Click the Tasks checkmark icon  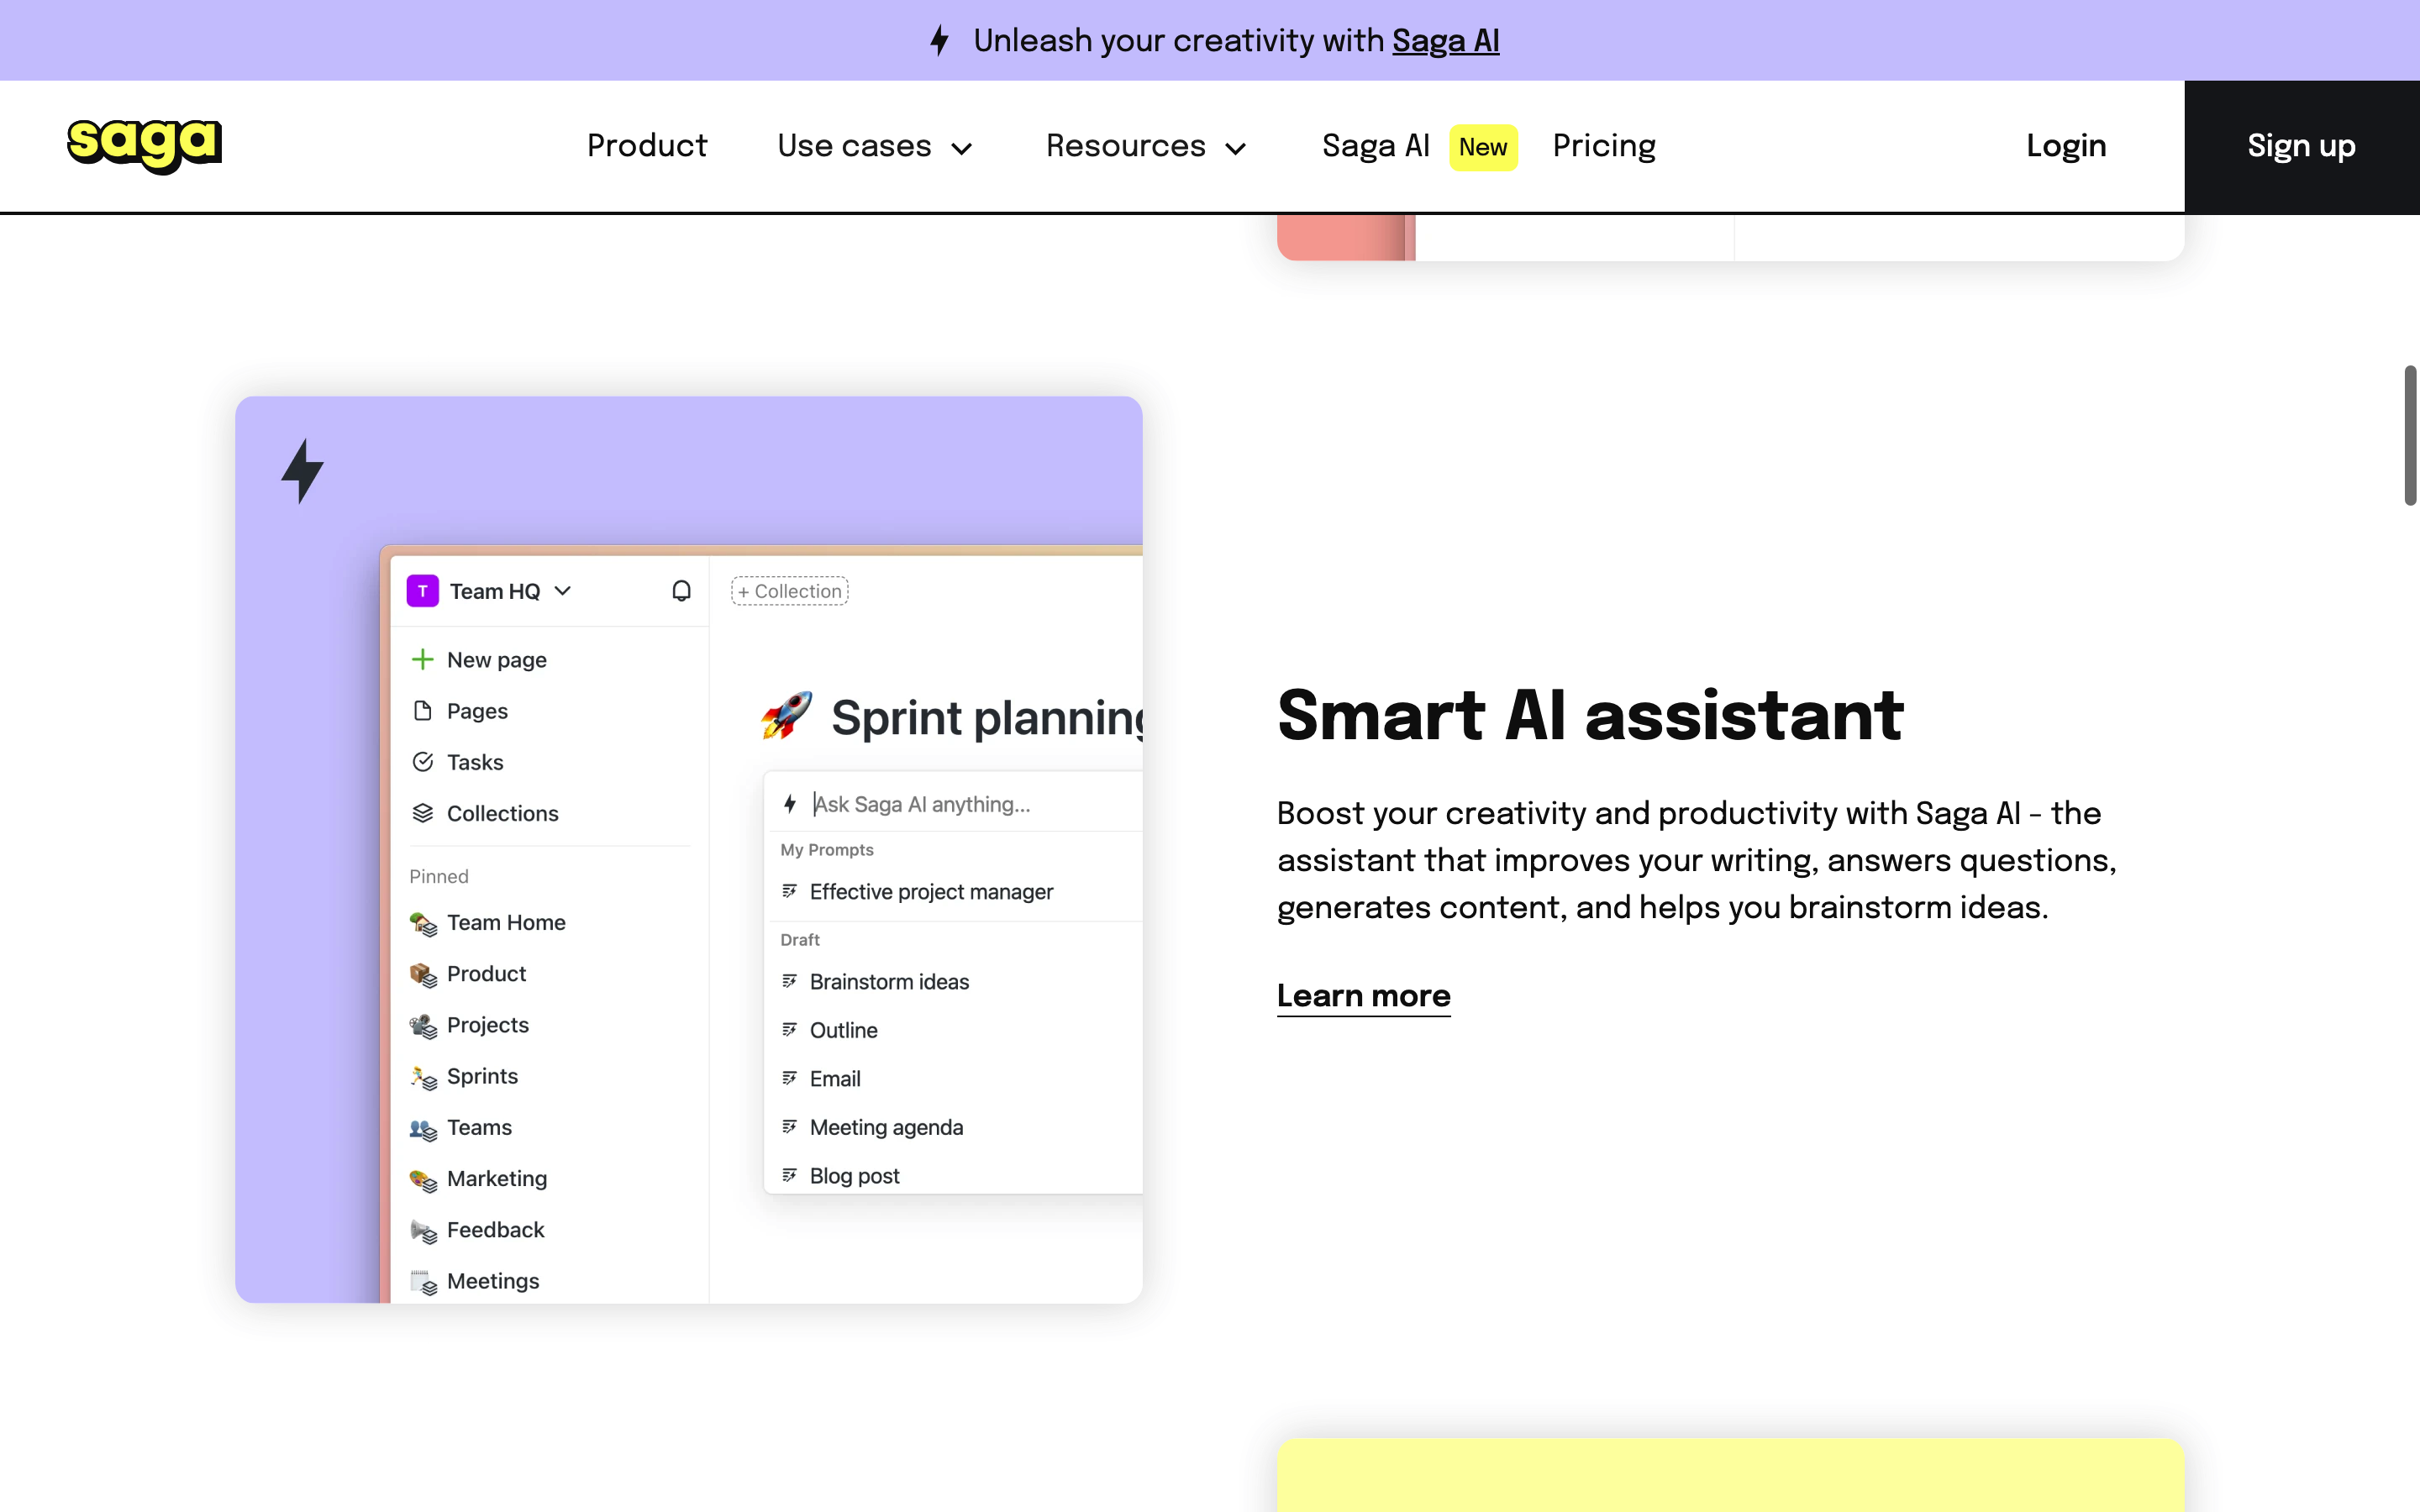pos(422,762)
